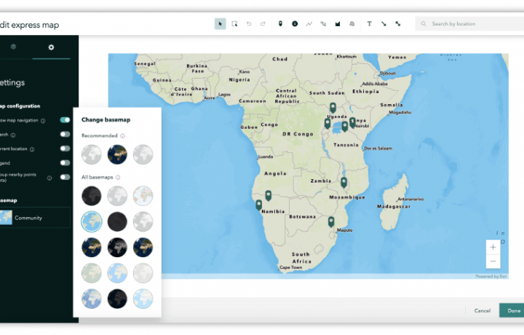Viewport: 524px width, 335px height.
Task: Enable the Legend toggle
Action: coord(65,163)
